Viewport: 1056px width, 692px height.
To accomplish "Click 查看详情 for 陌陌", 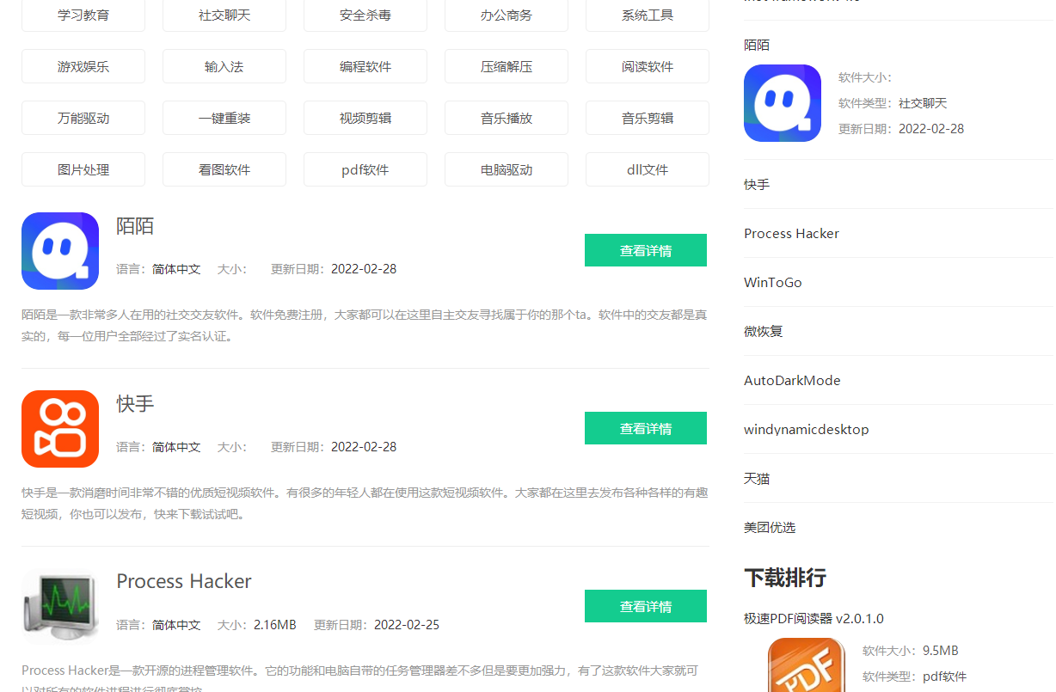I will tap(645, 250).
